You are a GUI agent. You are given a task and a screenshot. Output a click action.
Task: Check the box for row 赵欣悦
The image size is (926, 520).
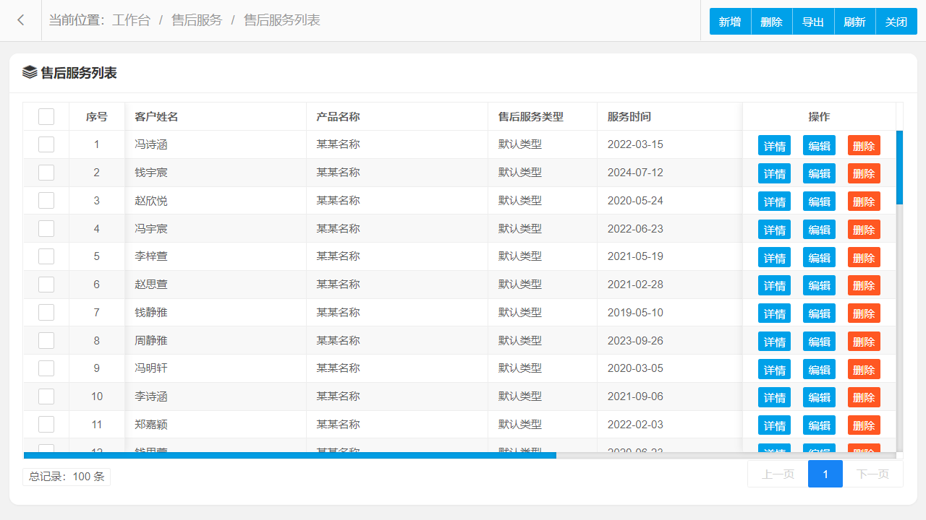point(46,201)
